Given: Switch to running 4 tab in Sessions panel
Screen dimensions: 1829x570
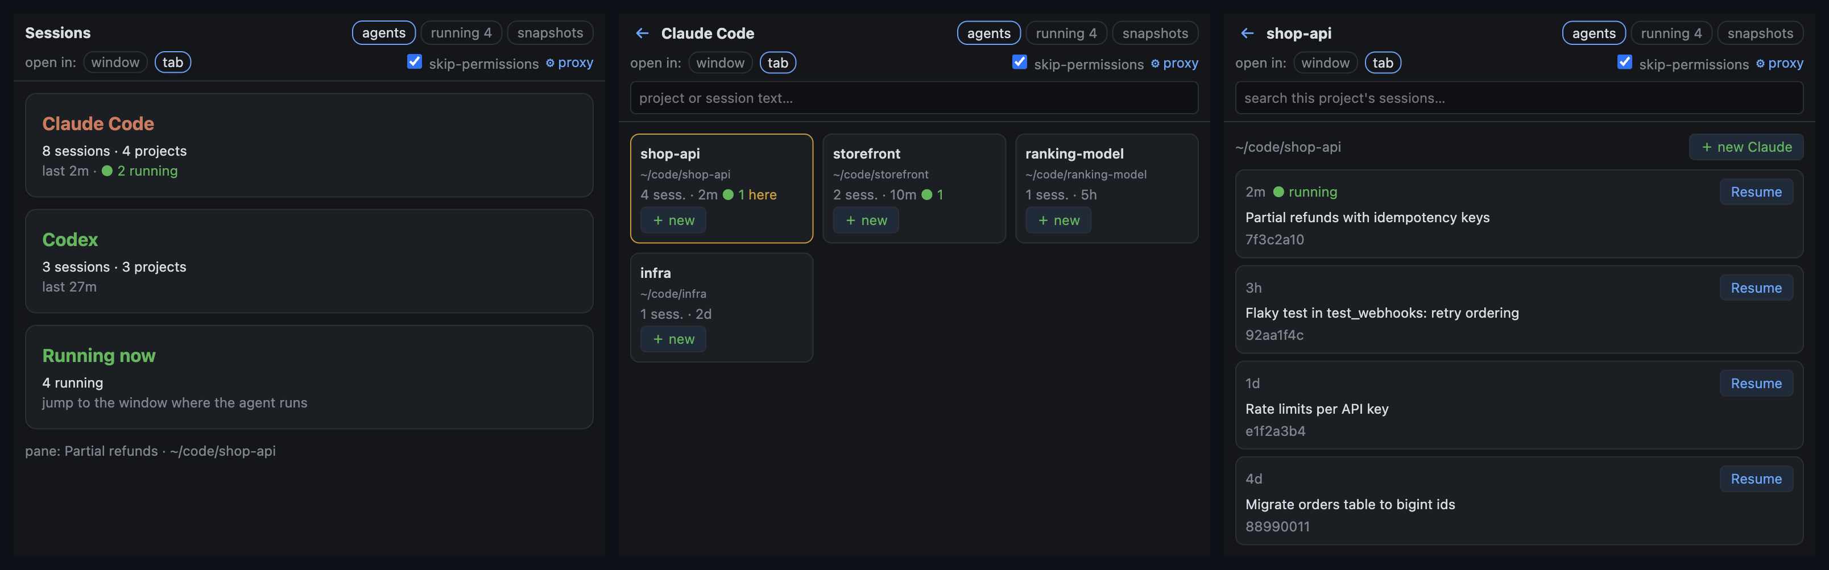Looking at the screenshot, I should [x=461, y=32].
